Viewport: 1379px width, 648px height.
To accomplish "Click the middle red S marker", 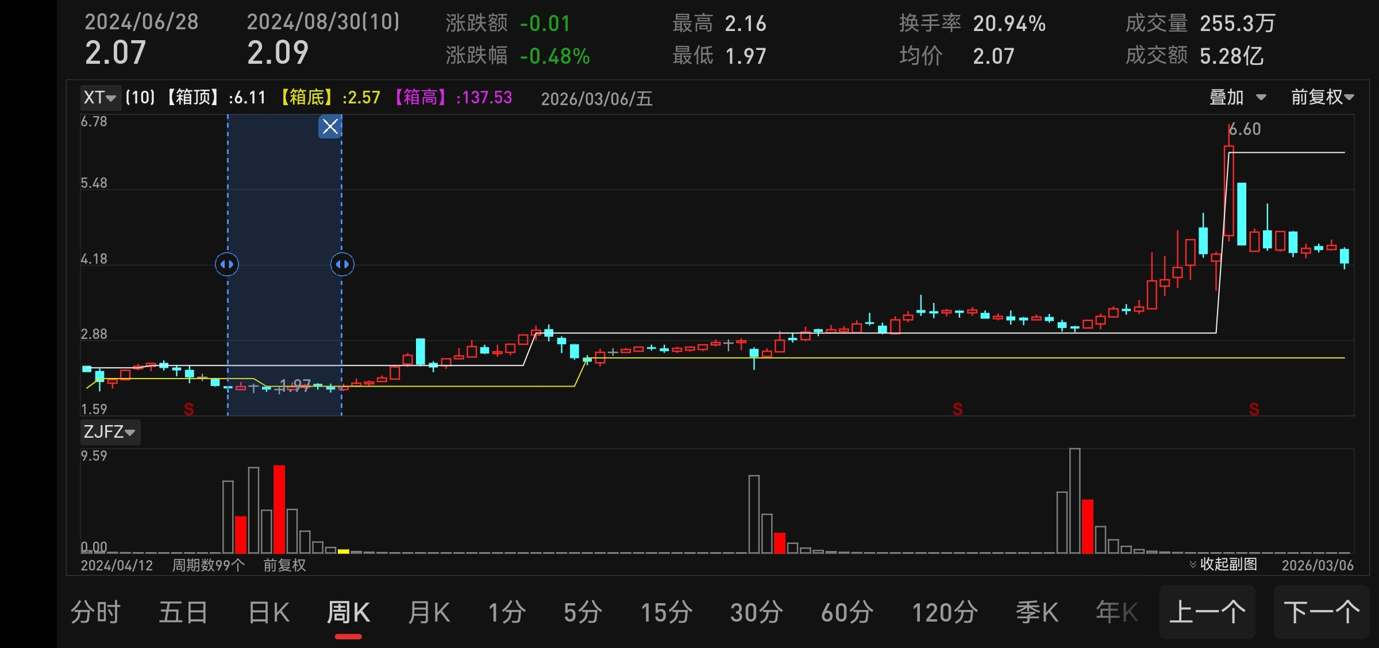I will (957, 409).
